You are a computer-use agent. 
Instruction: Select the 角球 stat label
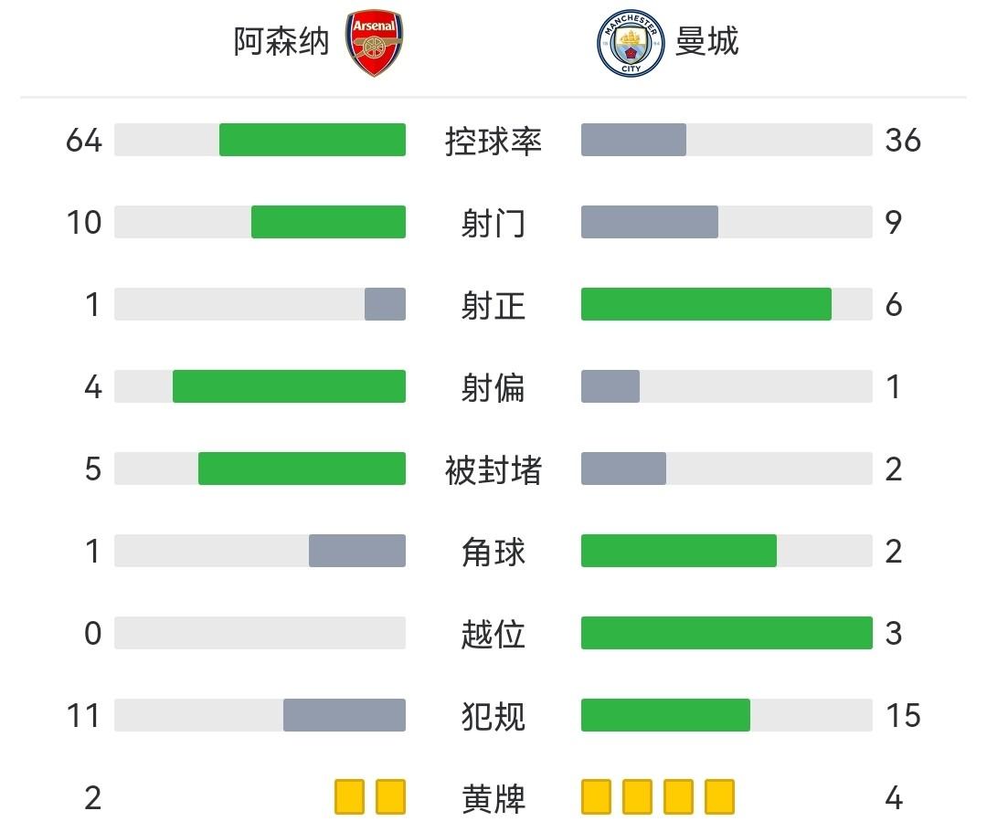[x=493, y=552]
